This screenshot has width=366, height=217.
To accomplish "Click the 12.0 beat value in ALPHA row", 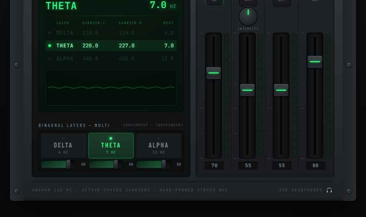I will (167, 59).
